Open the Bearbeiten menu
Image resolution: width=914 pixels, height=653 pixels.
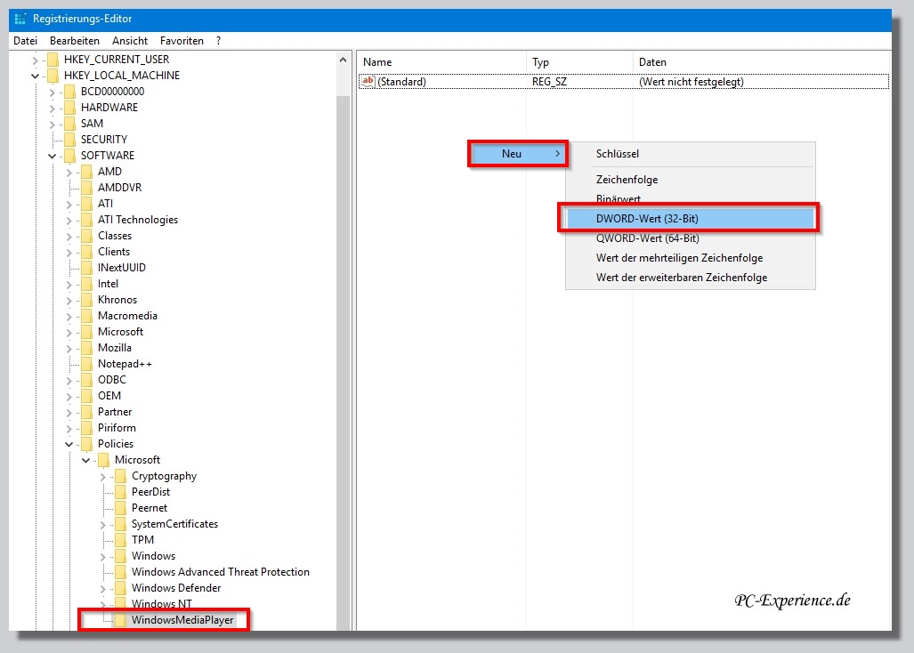click(x=75, y=41)
